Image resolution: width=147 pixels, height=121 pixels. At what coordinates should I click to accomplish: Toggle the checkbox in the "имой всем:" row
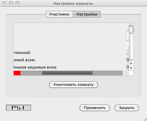click(x=128, y=60)
